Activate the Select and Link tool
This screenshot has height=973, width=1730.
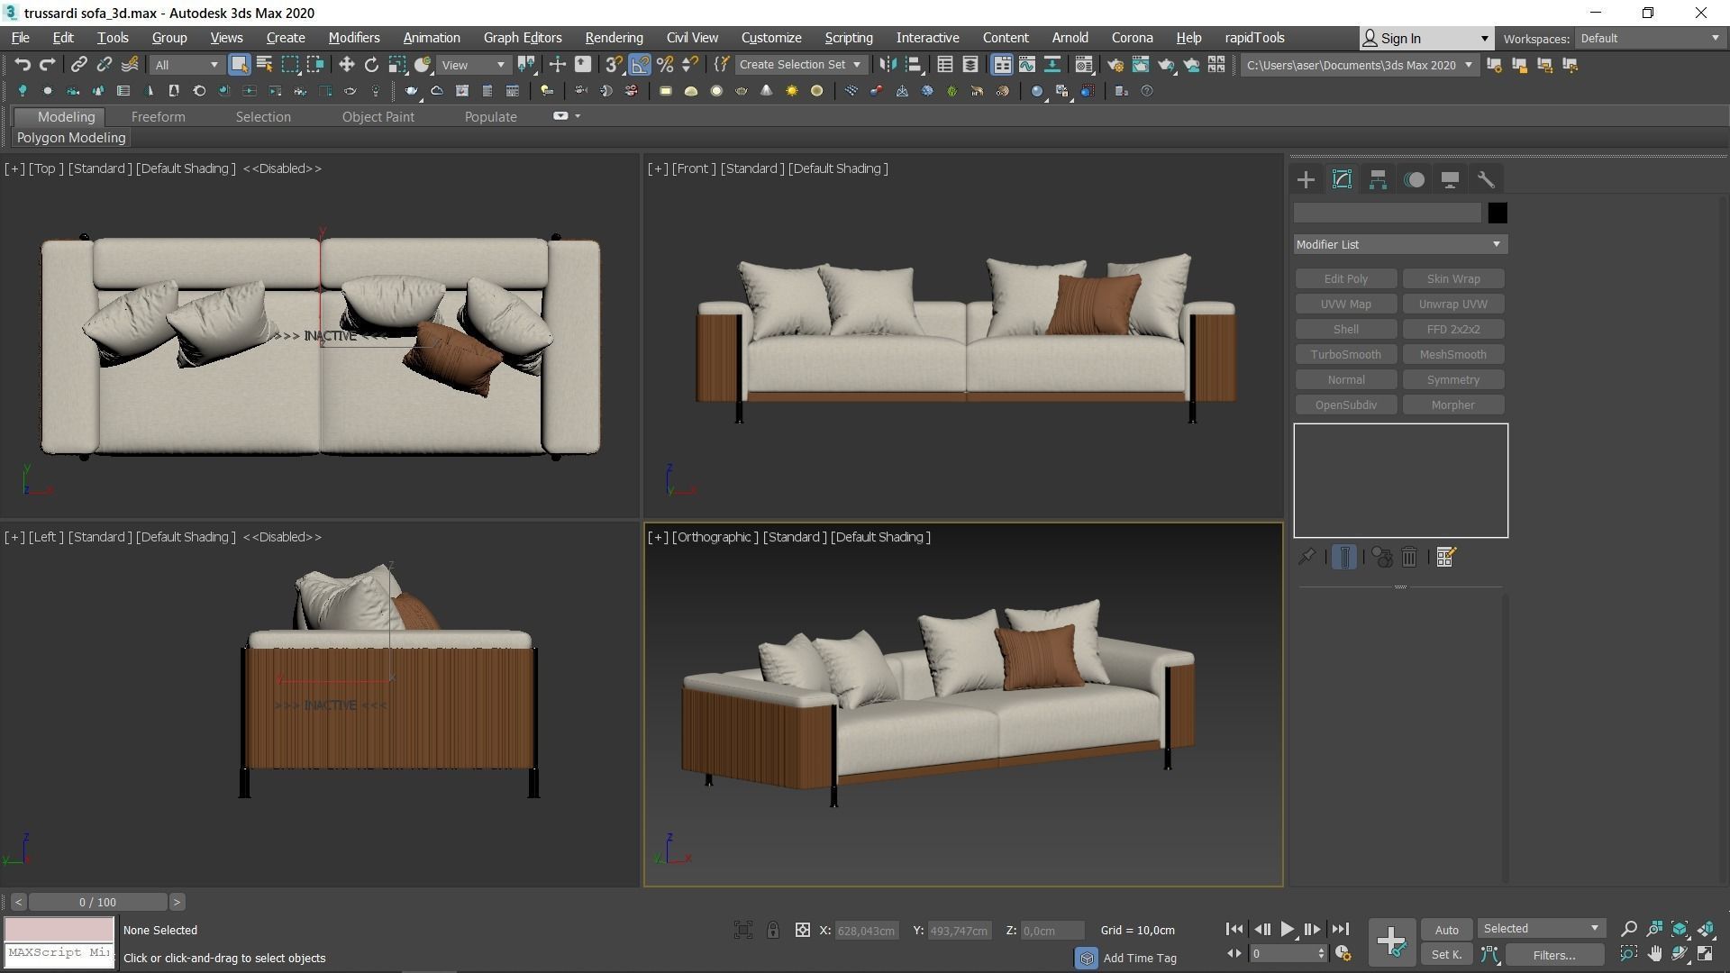79,64
